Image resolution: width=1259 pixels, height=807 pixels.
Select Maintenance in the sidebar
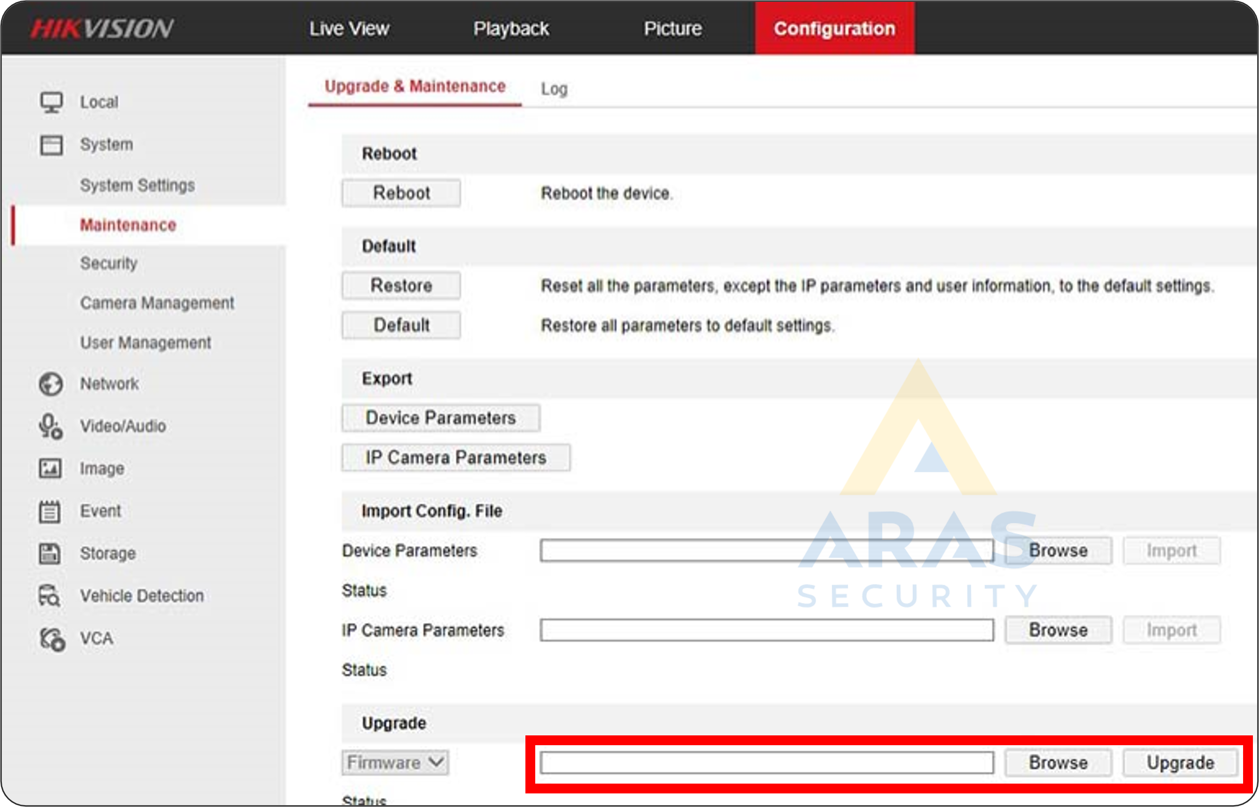click(x=128, y=225)
